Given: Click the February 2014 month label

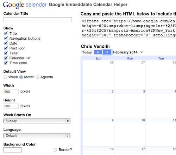Looking at the screenshot, I should [x=125, y=52].
